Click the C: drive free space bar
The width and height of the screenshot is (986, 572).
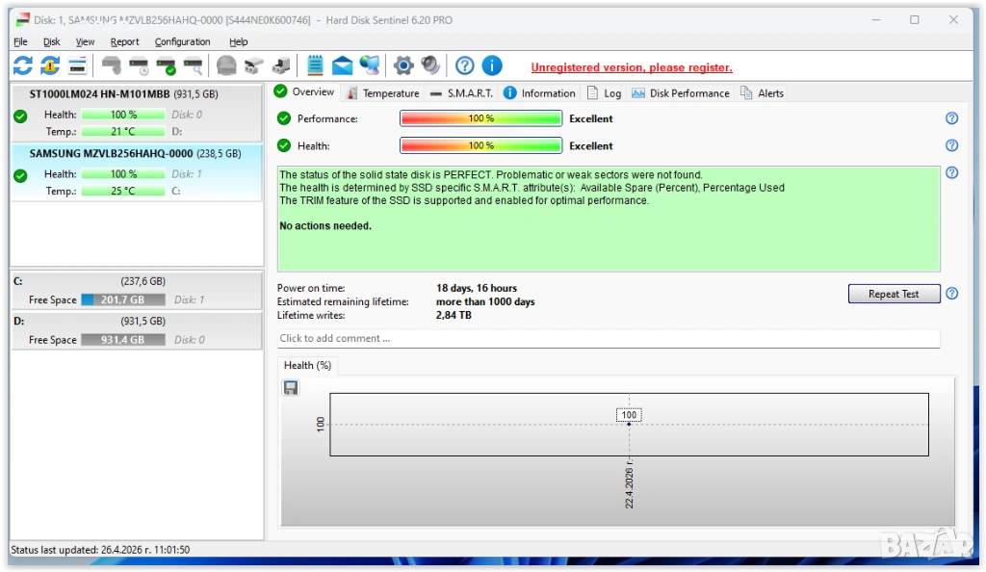[x=123, y=300]
